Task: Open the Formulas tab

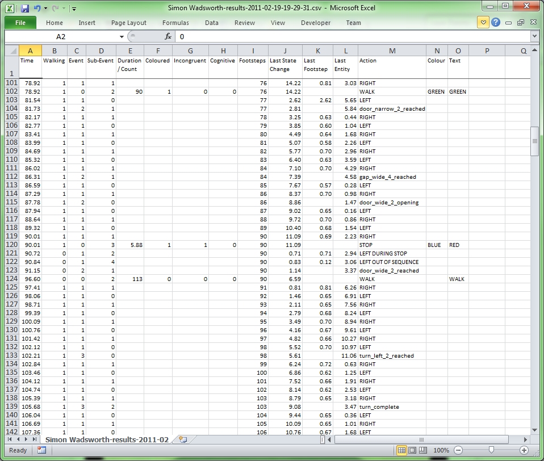Action: (175, 23)
